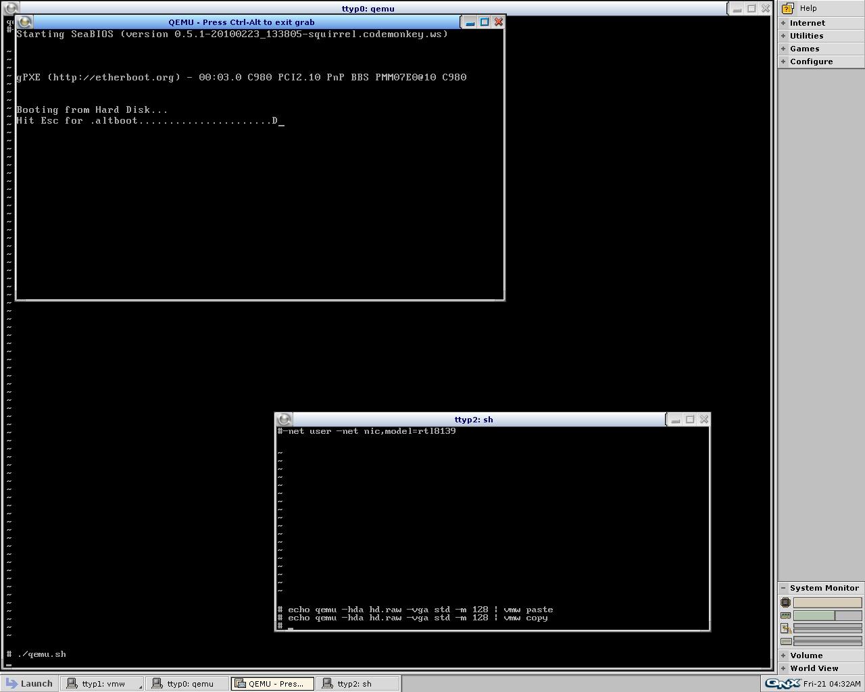
Task: Click the disk drive icon in System Monitor
Action: click(785, 641)
